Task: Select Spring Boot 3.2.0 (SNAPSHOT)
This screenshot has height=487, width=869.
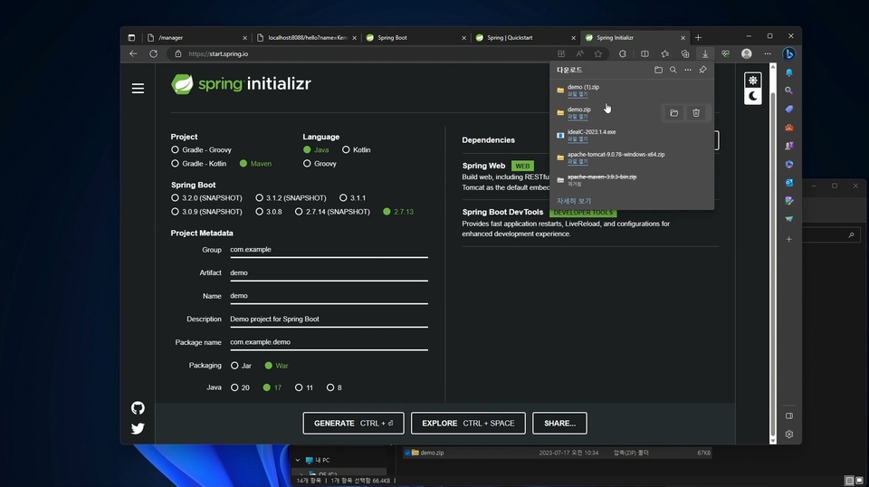Action: pos(206,198)
